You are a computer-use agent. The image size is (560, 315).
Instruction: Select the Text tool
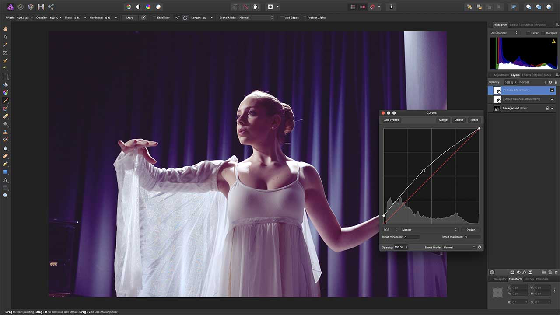pyautogui.click(x=6, y=180)
